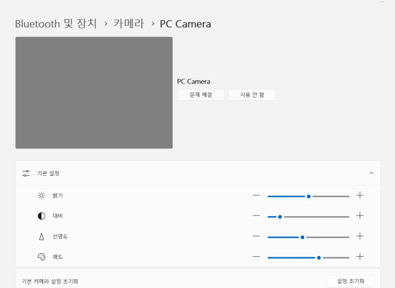Viewport: 395px width, 288px height.
Task: Click the 기본 설정 sliders icon
Action: [x=26, y=173]
